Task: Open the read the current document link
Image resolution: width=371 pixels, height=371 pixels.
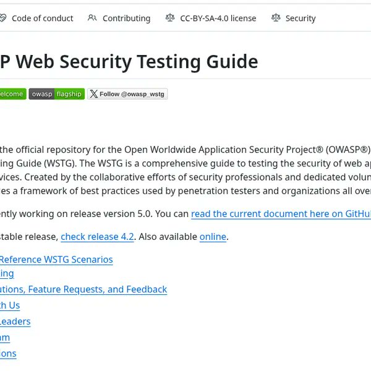Action: (x=281, y=214)
